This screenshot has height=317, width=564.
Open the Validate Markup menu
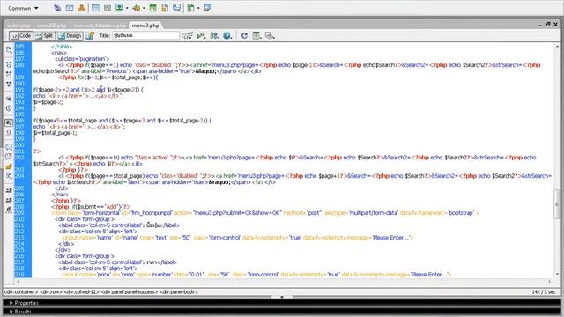click(201, 35)
